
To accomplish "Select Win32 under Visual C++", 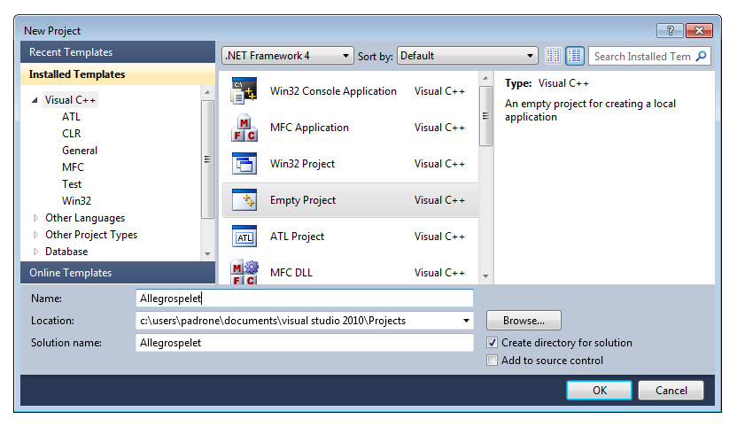I will 76,201.
